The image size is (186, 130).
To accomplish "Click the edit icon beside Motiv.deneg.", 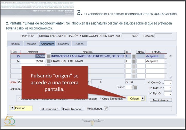I will (x=106, y=108).
